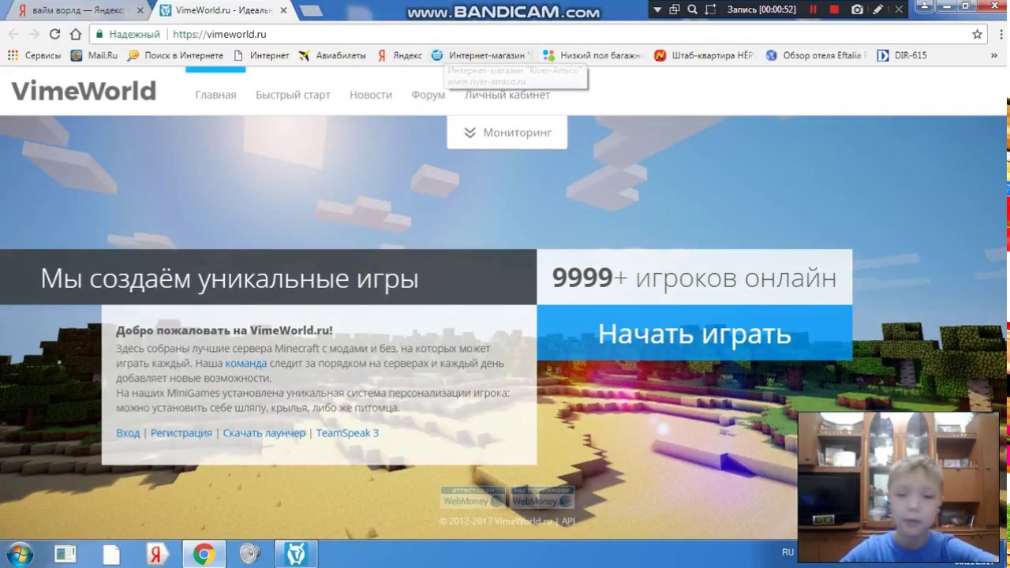Open the Интернет-магазин bookmark
Screen dimensions: 1010x568
(481, 55)
